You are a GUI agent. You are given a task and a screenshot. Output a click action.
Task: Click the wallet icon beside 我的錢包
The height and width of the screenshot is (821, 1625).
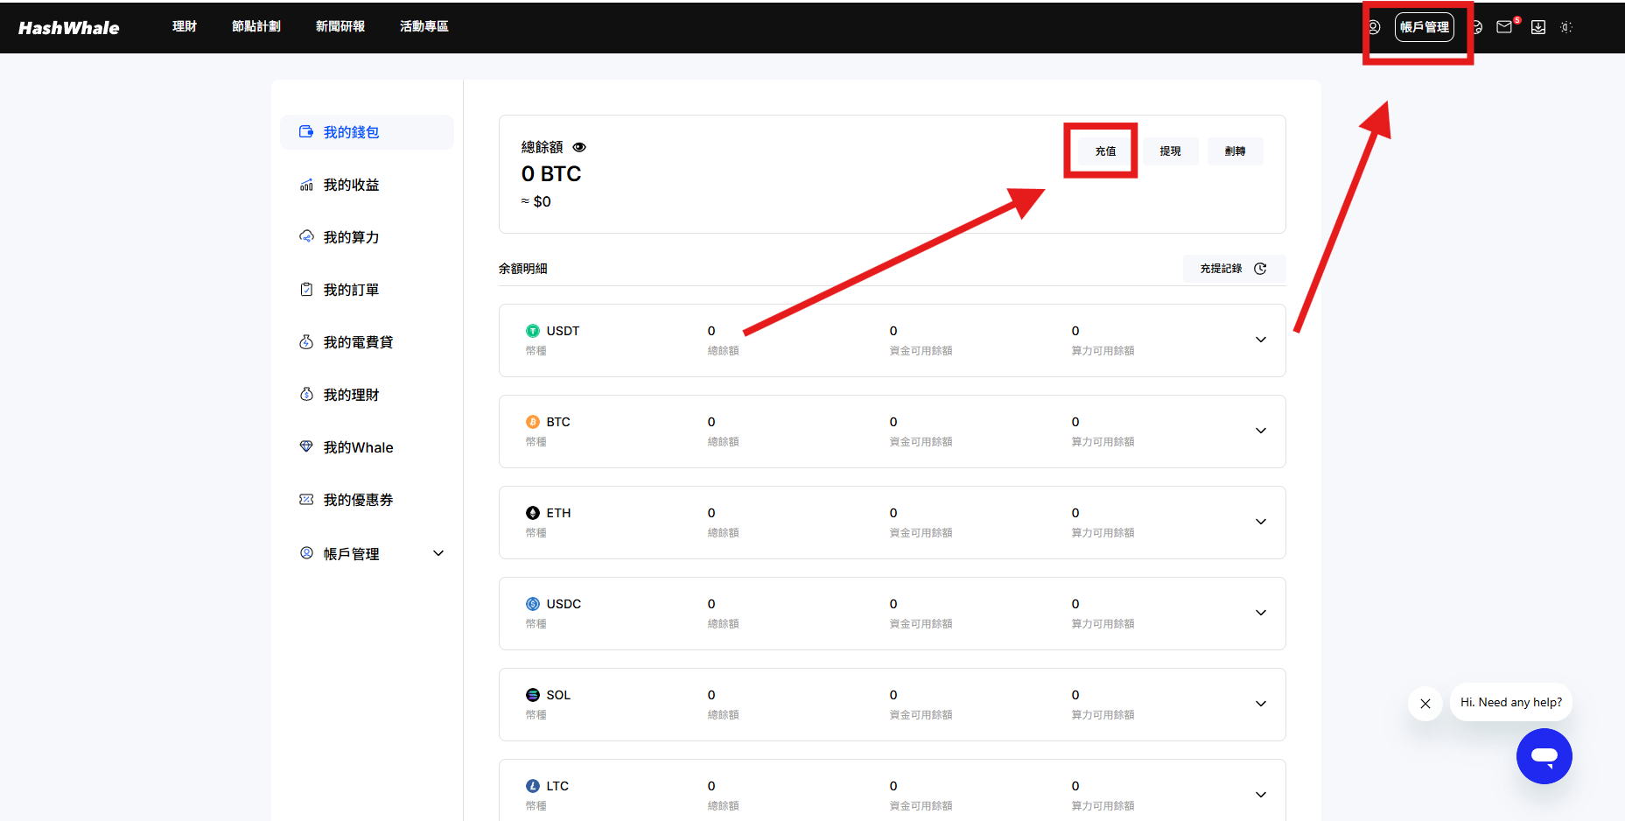(x=306, y=132)
